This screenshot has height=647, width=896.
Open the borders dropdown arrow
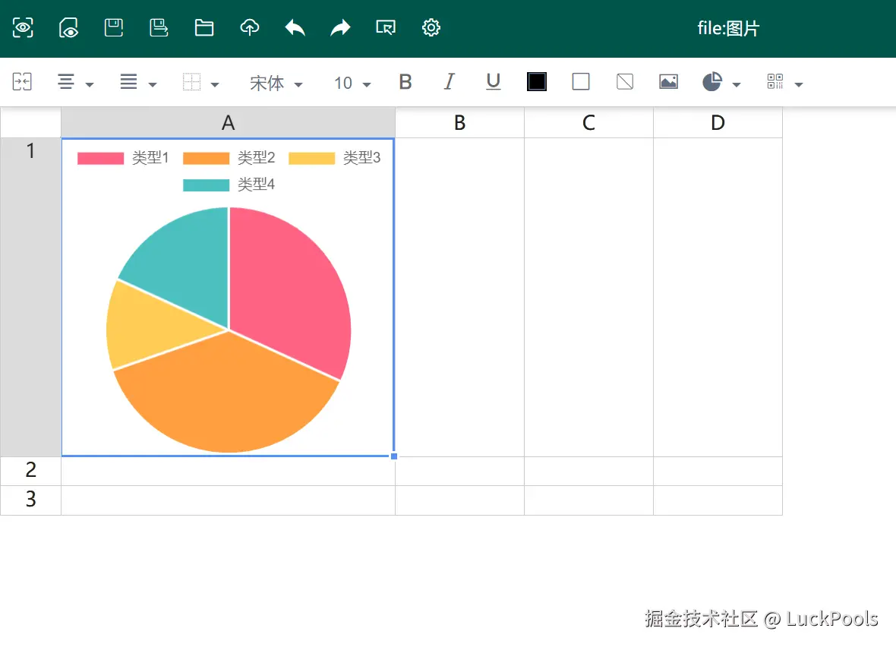(215, 84)
